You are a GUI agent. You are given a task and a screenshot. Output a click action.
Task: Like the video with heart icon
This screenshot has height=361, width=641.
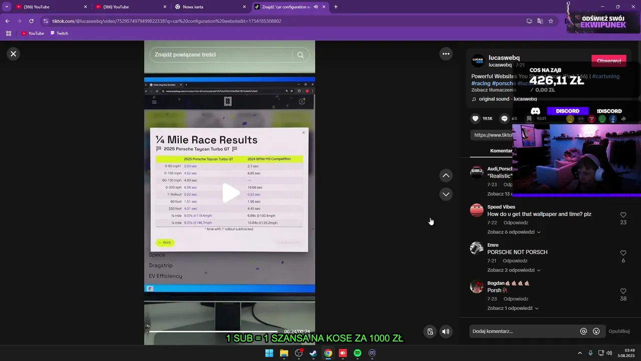tap(475, 119)
